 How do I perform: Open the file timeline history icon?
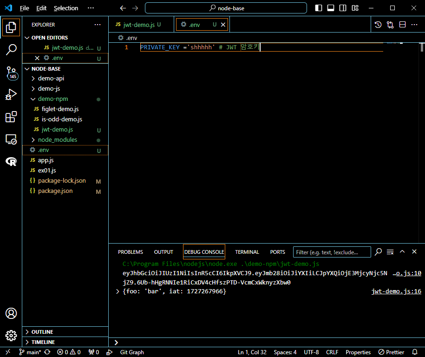(x=378, y=25)
